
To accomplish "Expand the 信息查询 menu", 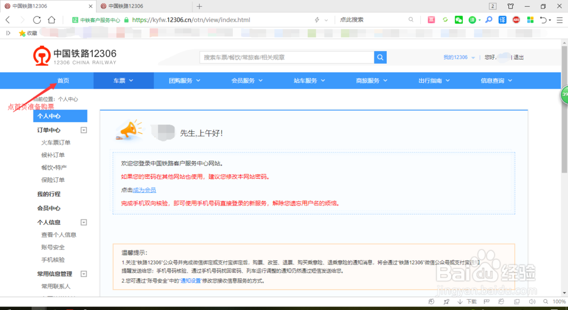I will 496,81.
